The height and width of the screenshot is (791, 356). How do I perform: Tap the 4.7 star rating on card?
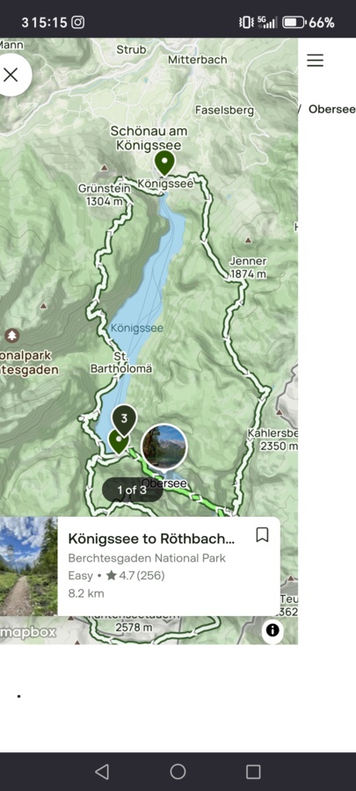(x=135, y=576)
